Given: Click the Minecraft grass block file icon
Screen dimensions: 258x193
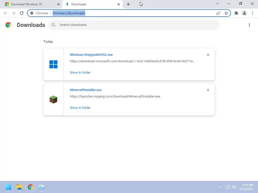Looking at the screenshot, I should pos(53,100).
